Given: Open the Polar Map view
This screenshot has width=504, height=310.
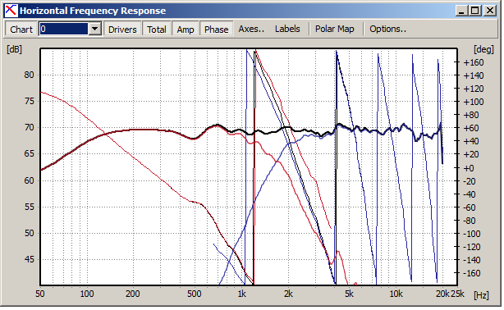Looking at the screenshot, I should (x=335, y=29).
